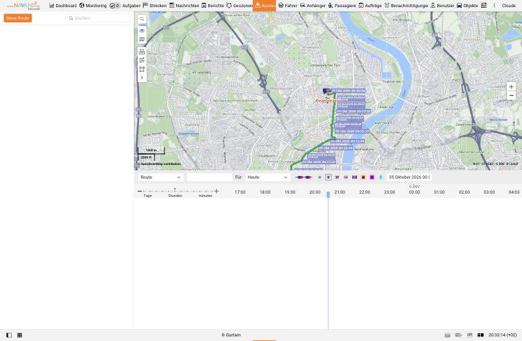Screen dimensions: 522x341
Task: Toggle the left work area panel icon
Action: point(9,335)
